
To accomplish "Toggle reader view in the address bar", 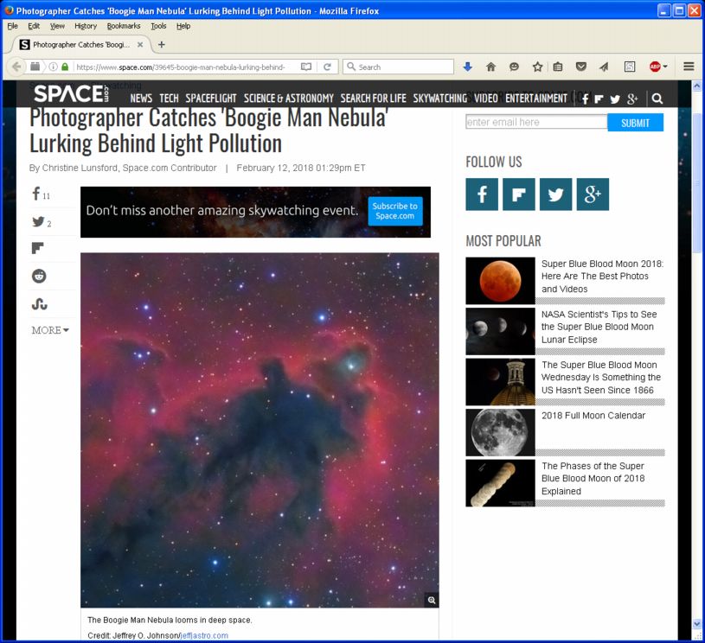I will tap(306, 67).
